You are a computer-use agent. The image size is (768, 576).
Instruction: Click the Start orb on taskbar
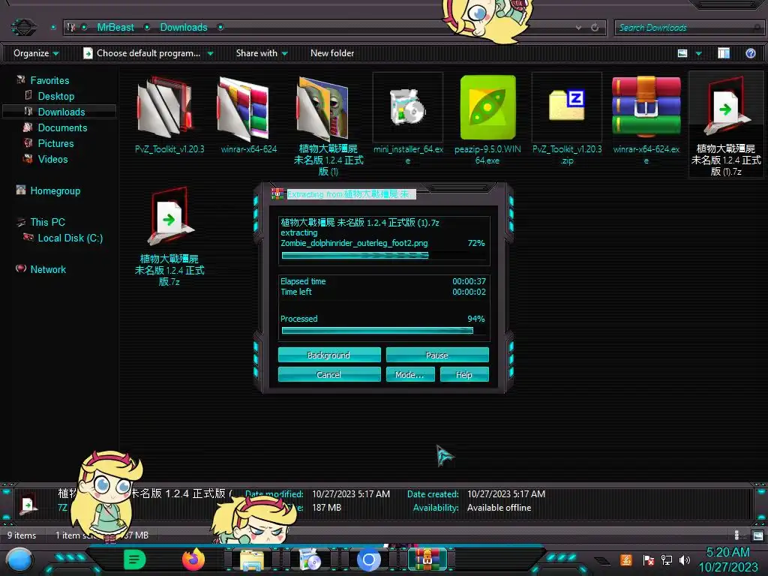[19, 559]
